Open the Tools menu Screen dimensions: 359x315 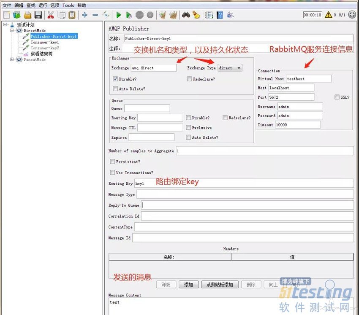[68, 5]
